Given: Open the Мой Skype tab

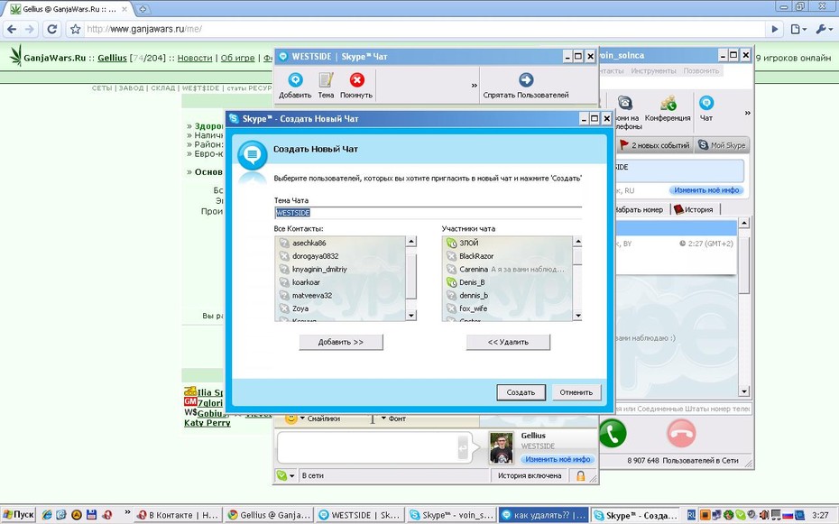Looking at the screenshot, I should coord(722,145).
